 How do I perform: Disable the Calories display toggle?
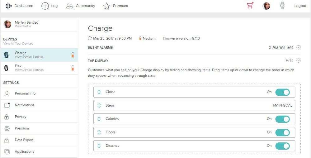coord(282,119)
